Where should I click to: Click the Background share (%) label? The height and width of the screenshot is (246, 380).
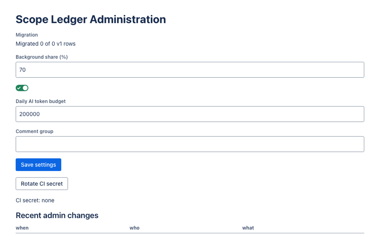42,57
